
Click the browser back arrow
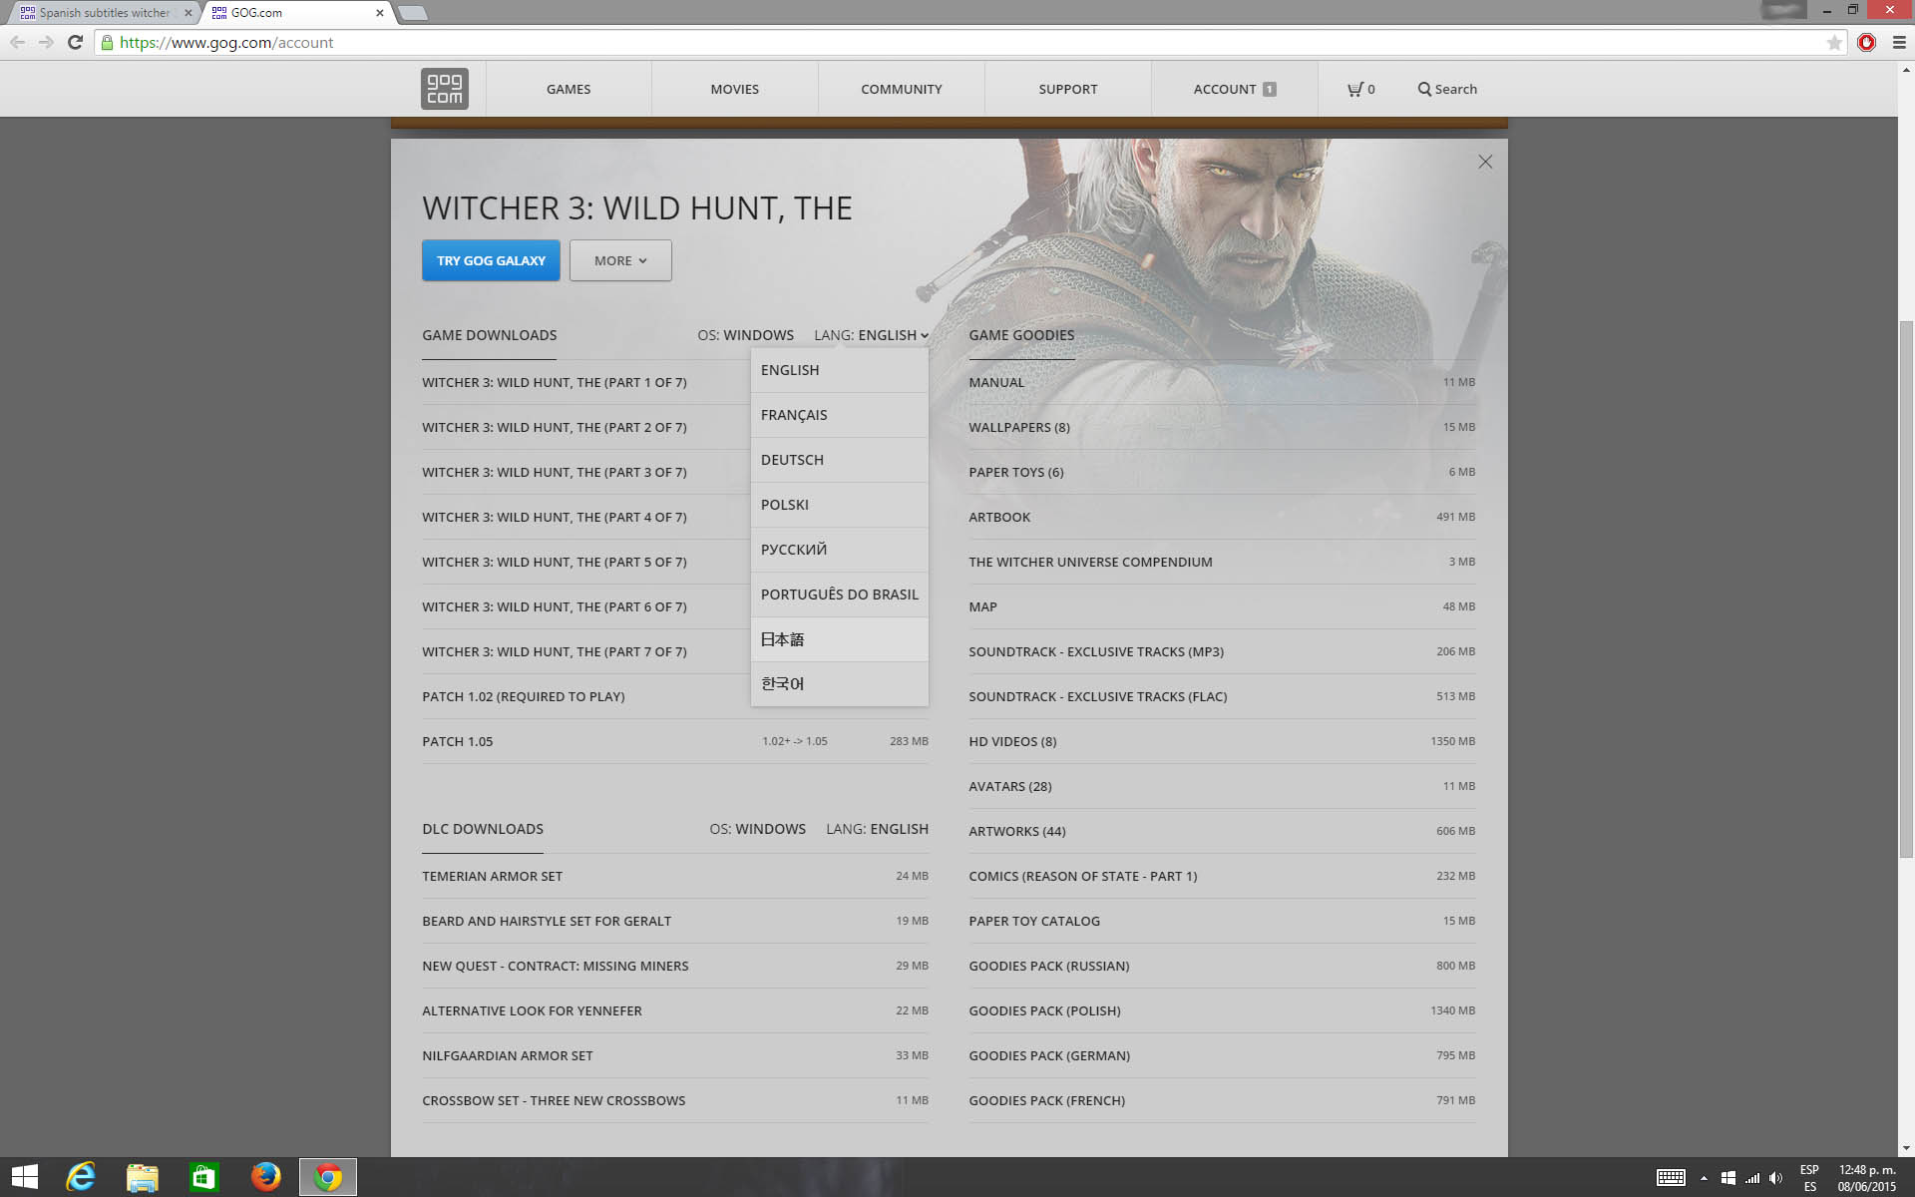[17, 42]
